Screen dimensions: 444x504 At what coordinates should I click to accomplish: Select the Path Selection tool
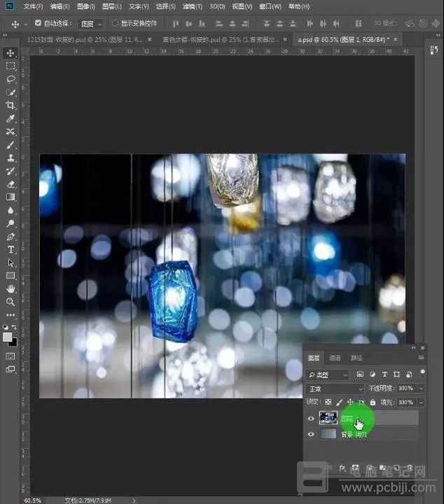pos(11,262)
